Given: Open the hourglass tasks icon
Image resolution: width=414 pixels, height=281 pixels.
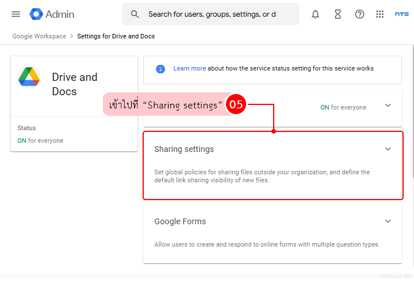Looking at the screenshot, I should (338, 14).
